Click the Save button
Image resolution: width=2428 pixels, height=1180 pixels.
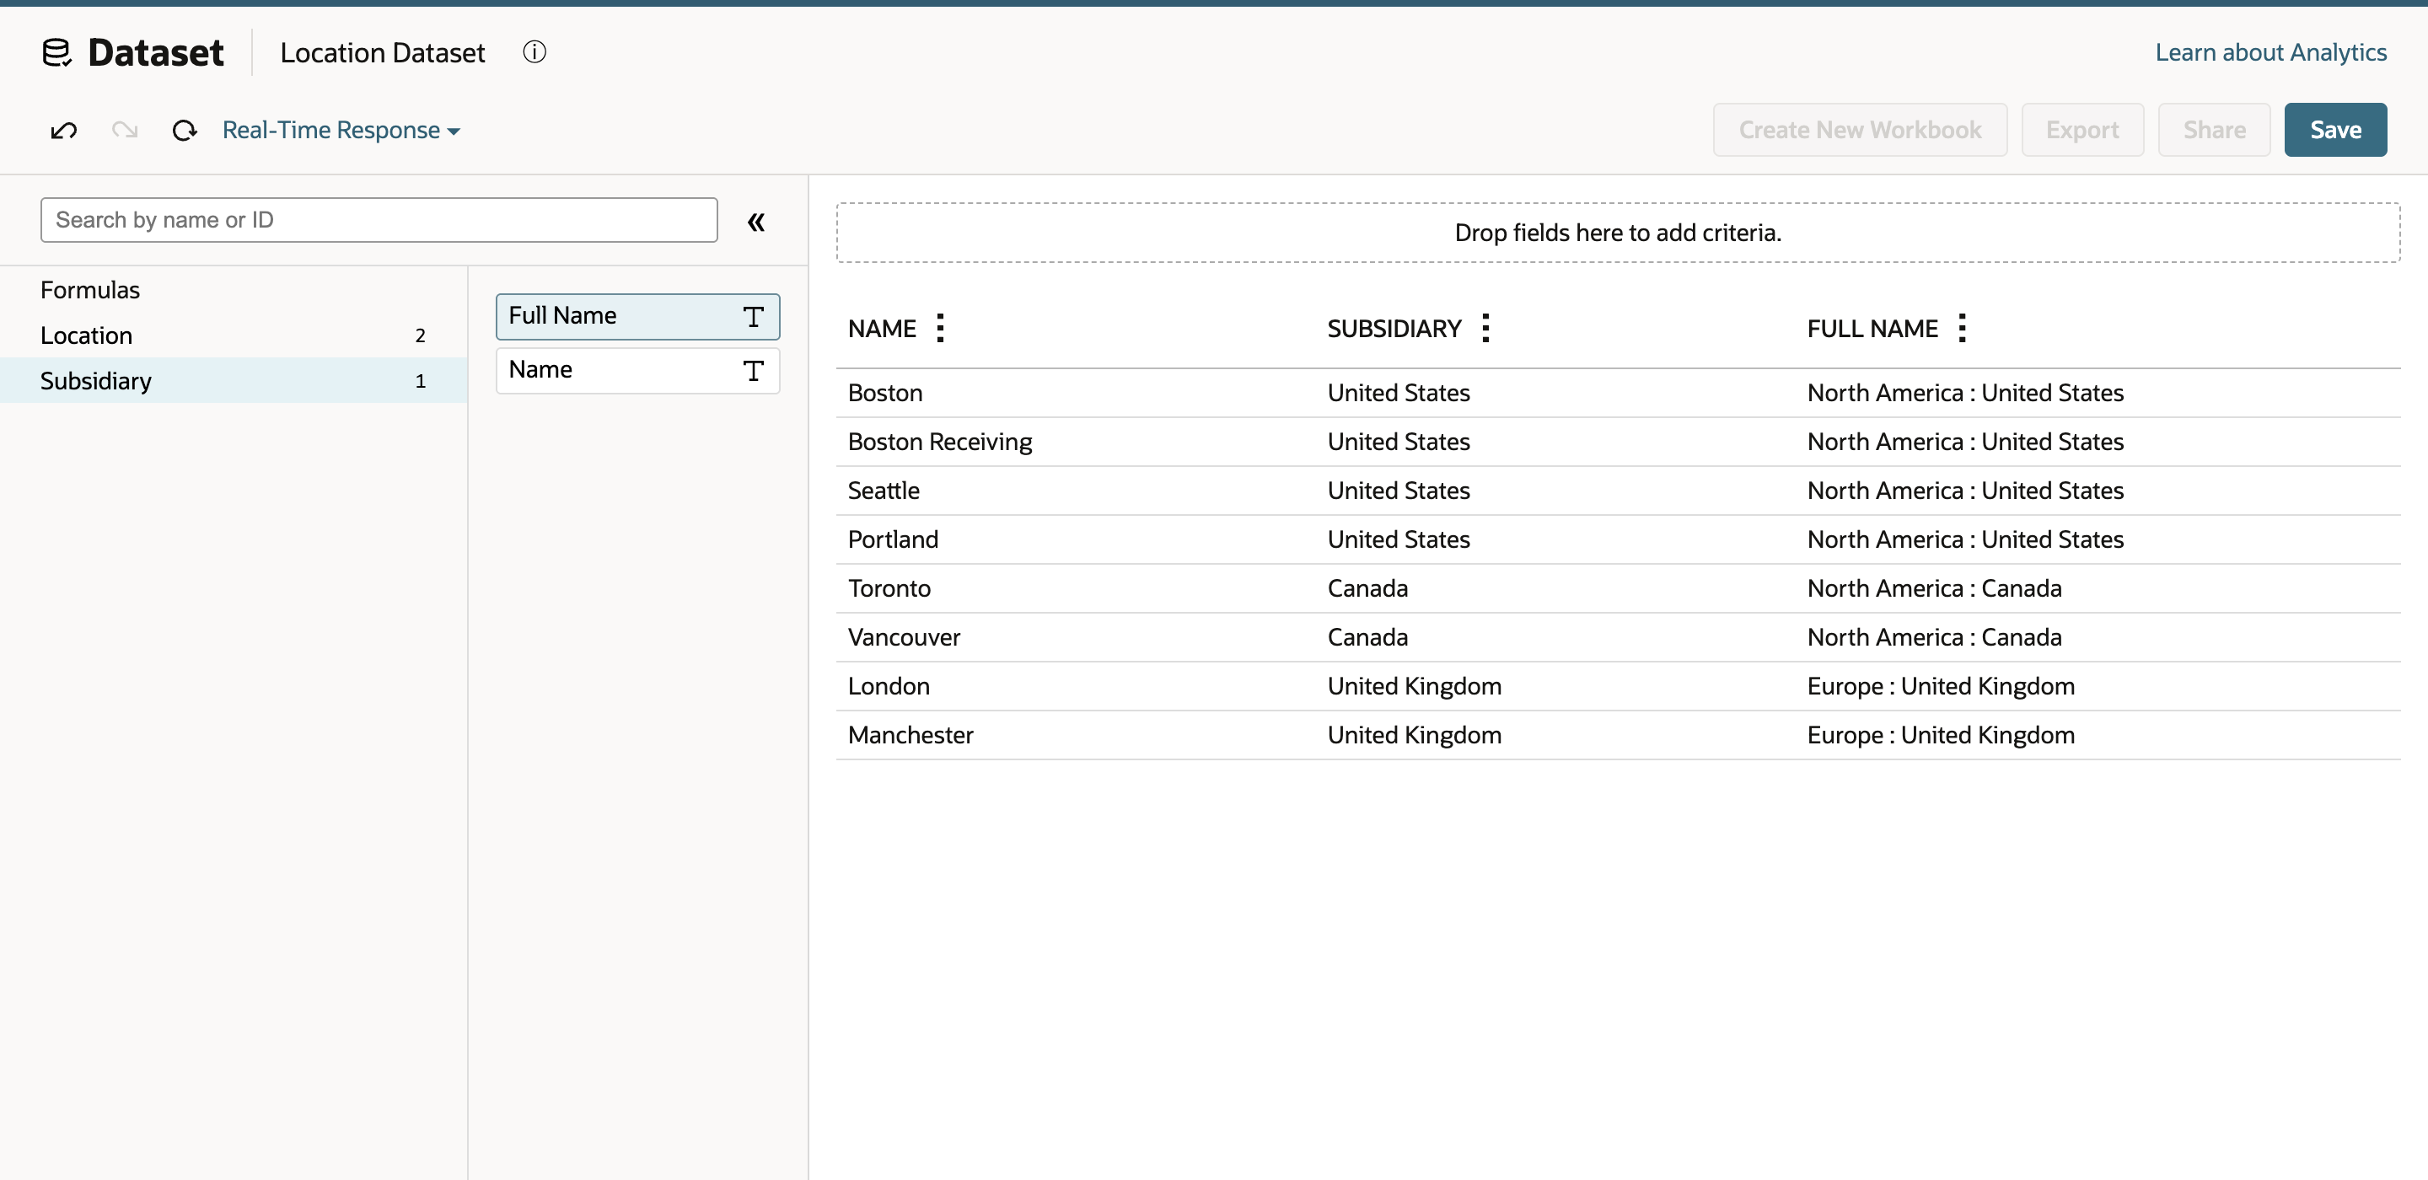click(x=2335, y=130)
